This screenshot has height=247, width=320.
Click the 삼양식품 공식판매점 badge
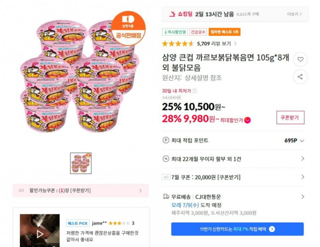129,28
